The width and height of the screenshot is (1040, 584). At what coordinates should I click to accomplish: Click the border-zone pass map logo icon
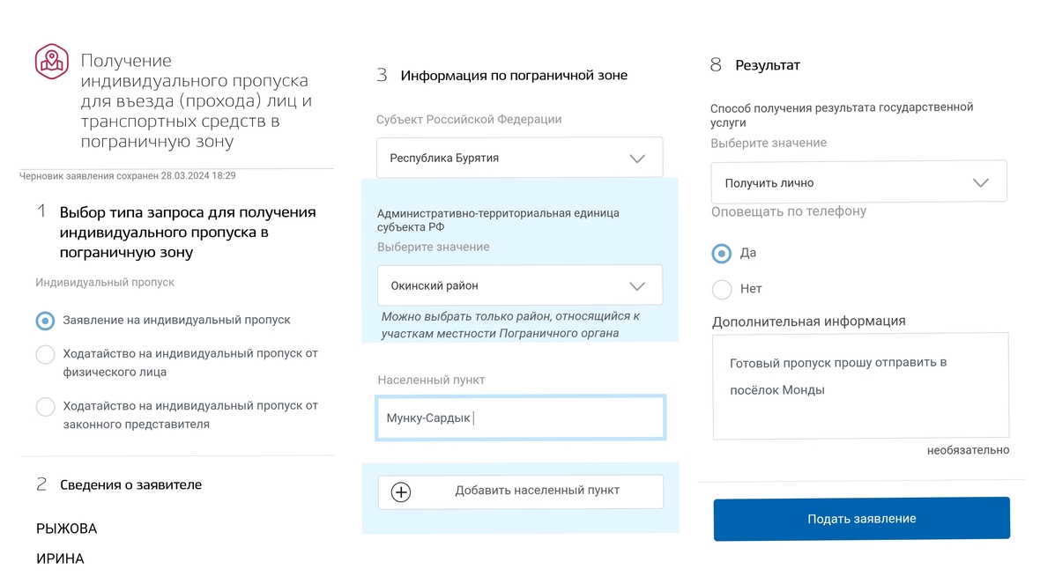[x=52, y=61]
